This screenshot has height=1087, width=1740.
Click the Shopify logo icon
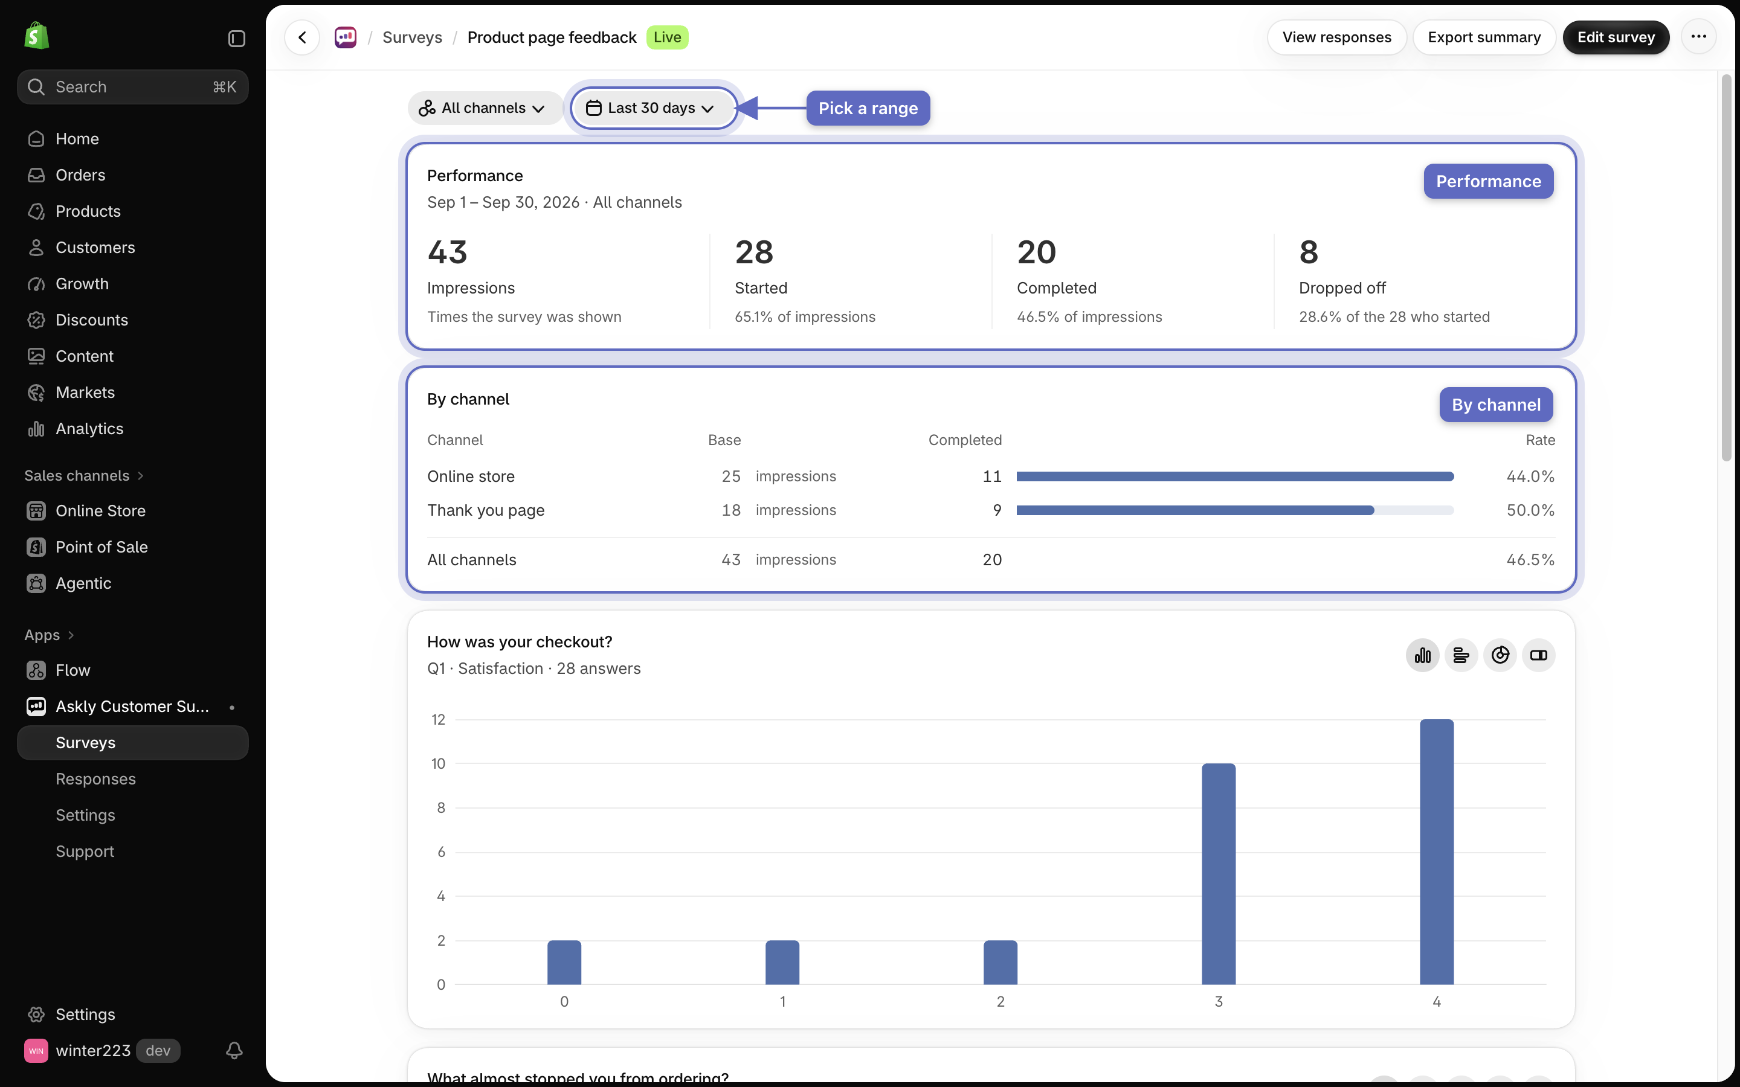click(x=37, y=36)
